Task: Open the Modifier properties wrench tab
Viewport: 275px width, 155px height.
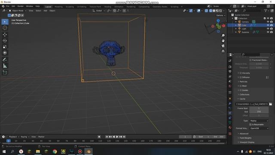Action: [x=230, y=103]
